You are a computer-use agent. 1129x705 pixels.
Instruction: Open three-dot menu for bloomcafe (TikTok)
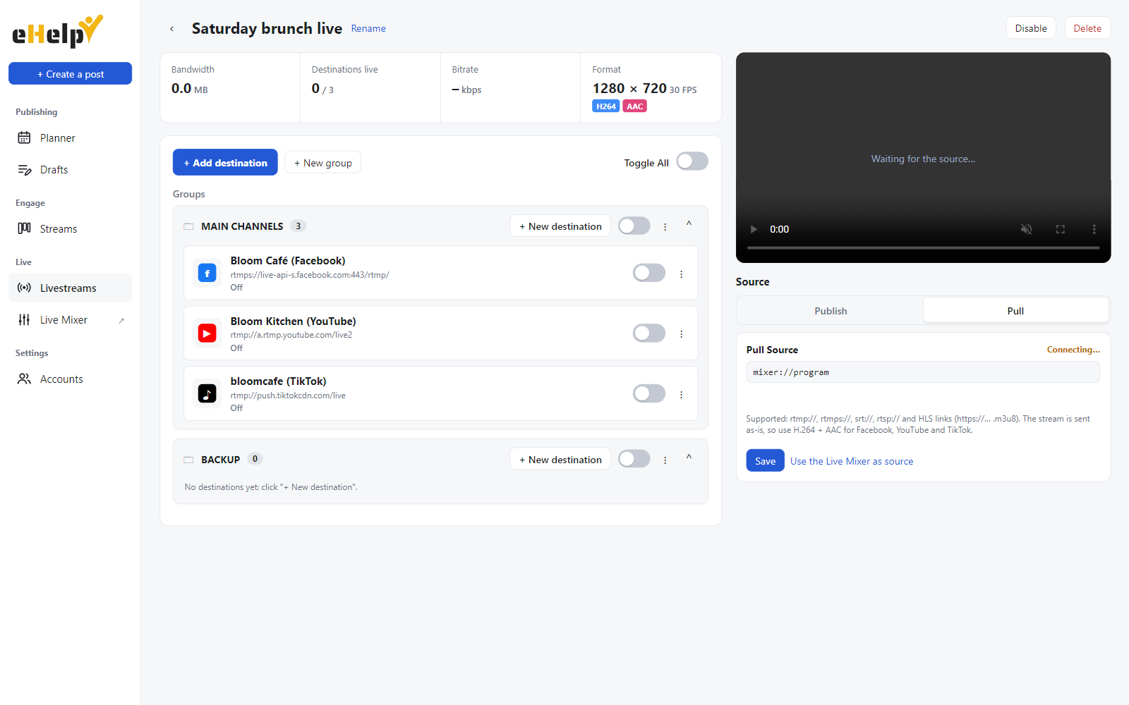(x=681, y=395)
